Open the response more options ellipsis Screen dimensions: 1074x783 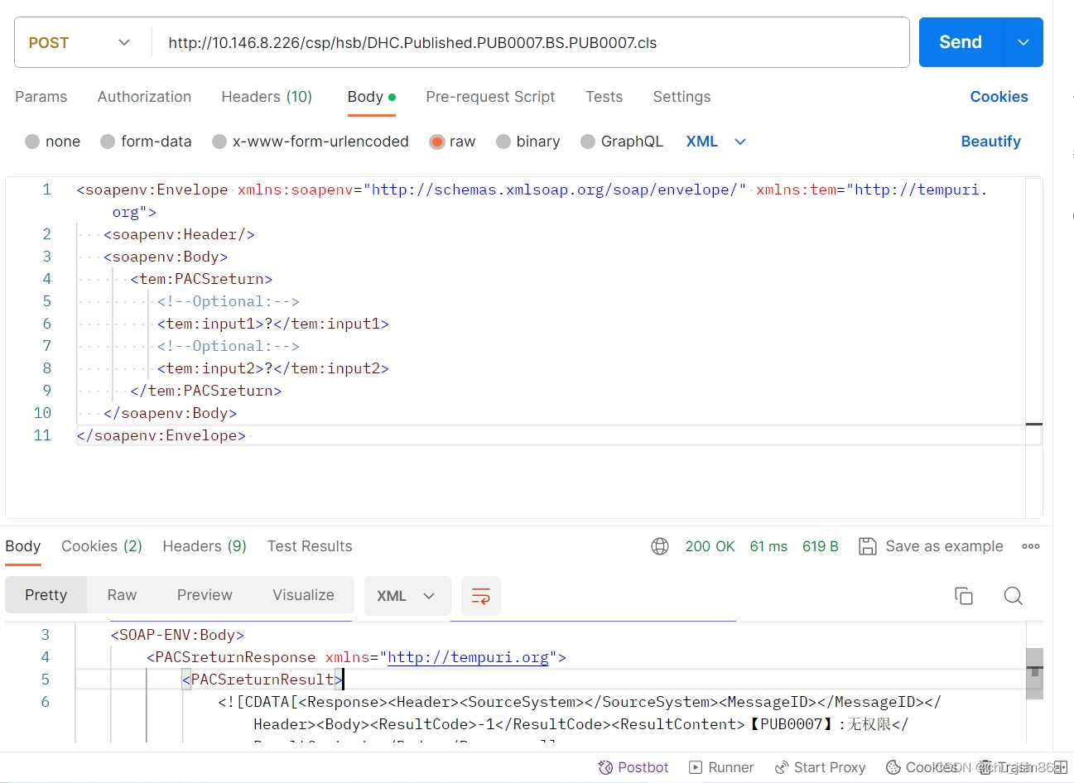pos(1031,546)
